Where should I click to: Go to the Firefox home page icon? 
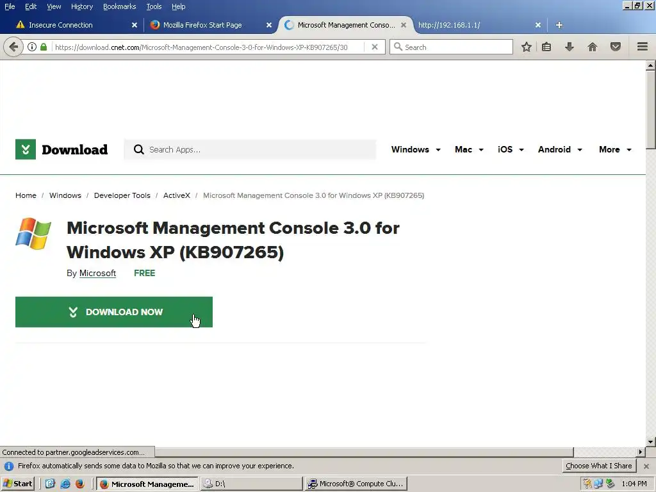coord(593,47)
